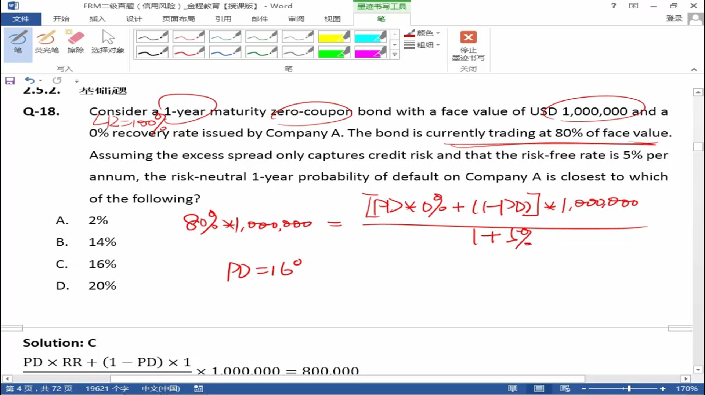705x395 pixels.
Task: Pick the yellow highlighter swatch
Action: (x=334, y=37)
